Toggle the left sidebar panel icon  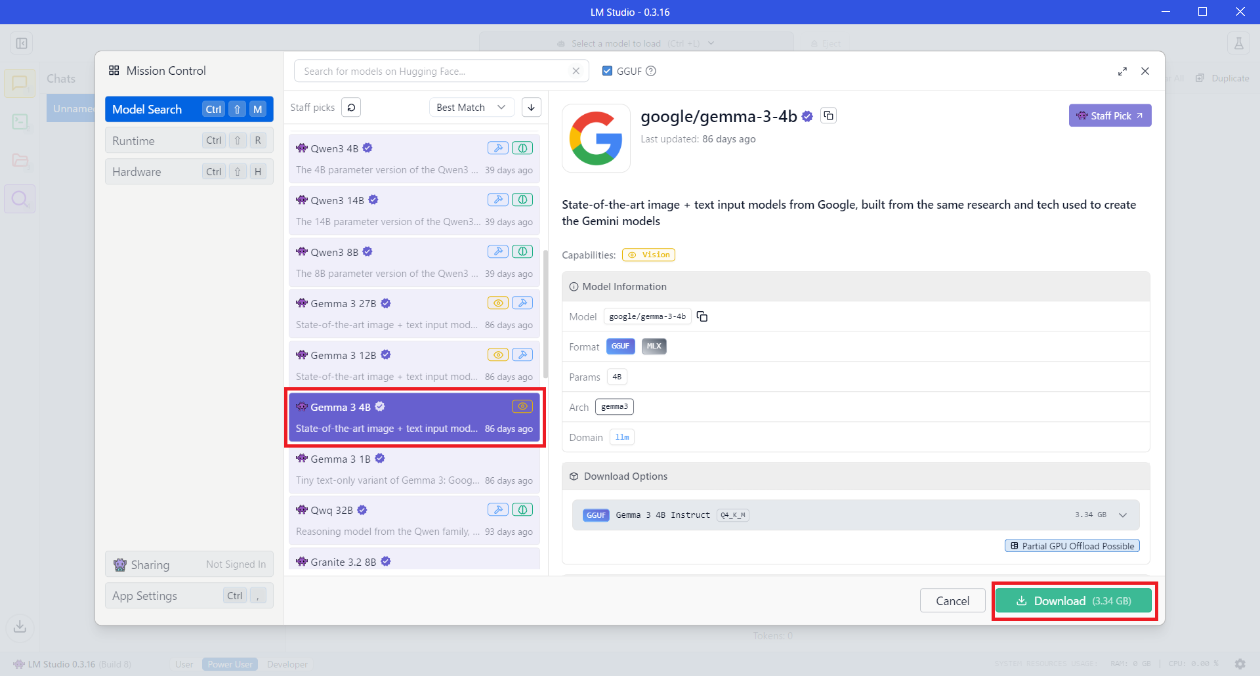tap(22, 43)
